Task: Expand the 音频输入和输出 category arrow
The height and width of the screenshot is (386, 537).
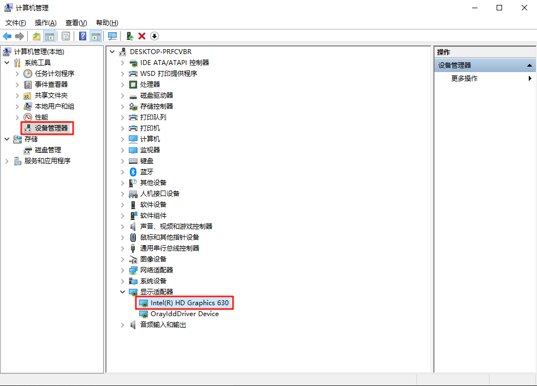Action: click(122, 325)
